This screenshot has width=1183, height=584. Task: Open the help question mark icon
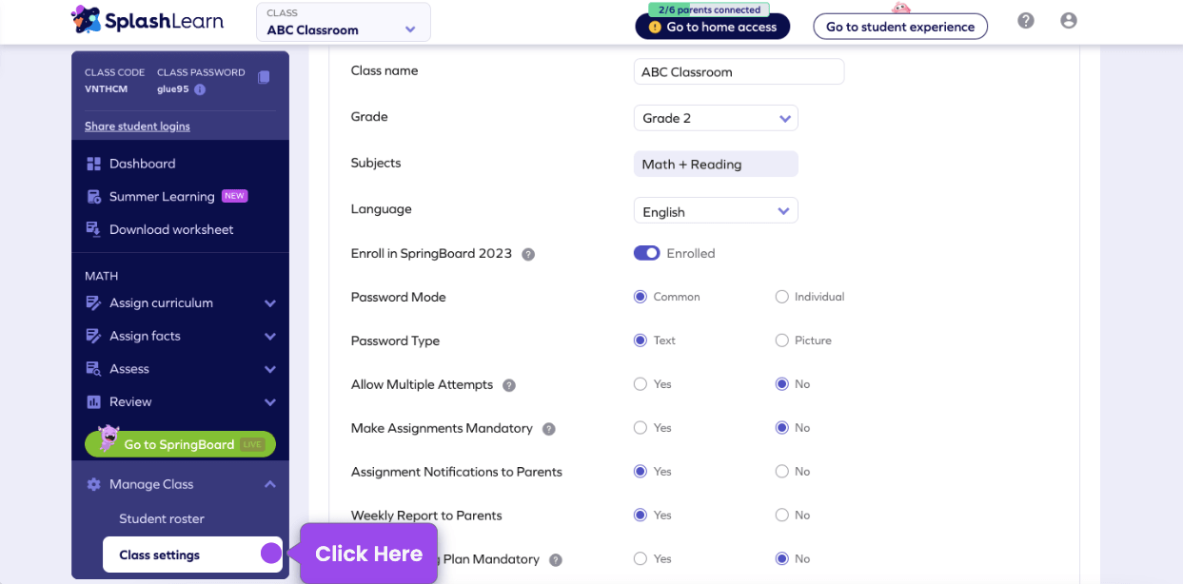1025,19
